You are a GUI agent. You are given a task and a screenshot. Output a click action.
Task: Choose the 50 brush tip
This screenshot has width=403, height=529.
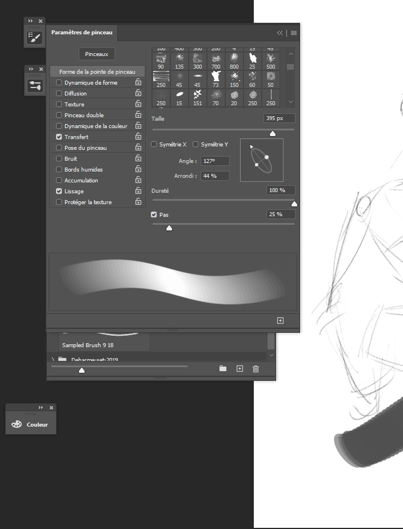pos(270,79)
